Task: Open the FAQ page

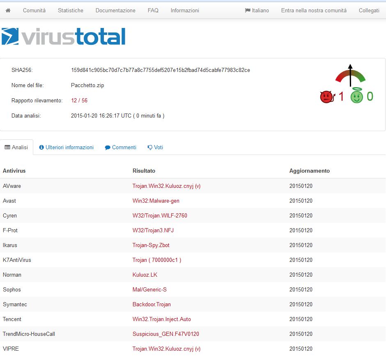Action: pos(153,10)
